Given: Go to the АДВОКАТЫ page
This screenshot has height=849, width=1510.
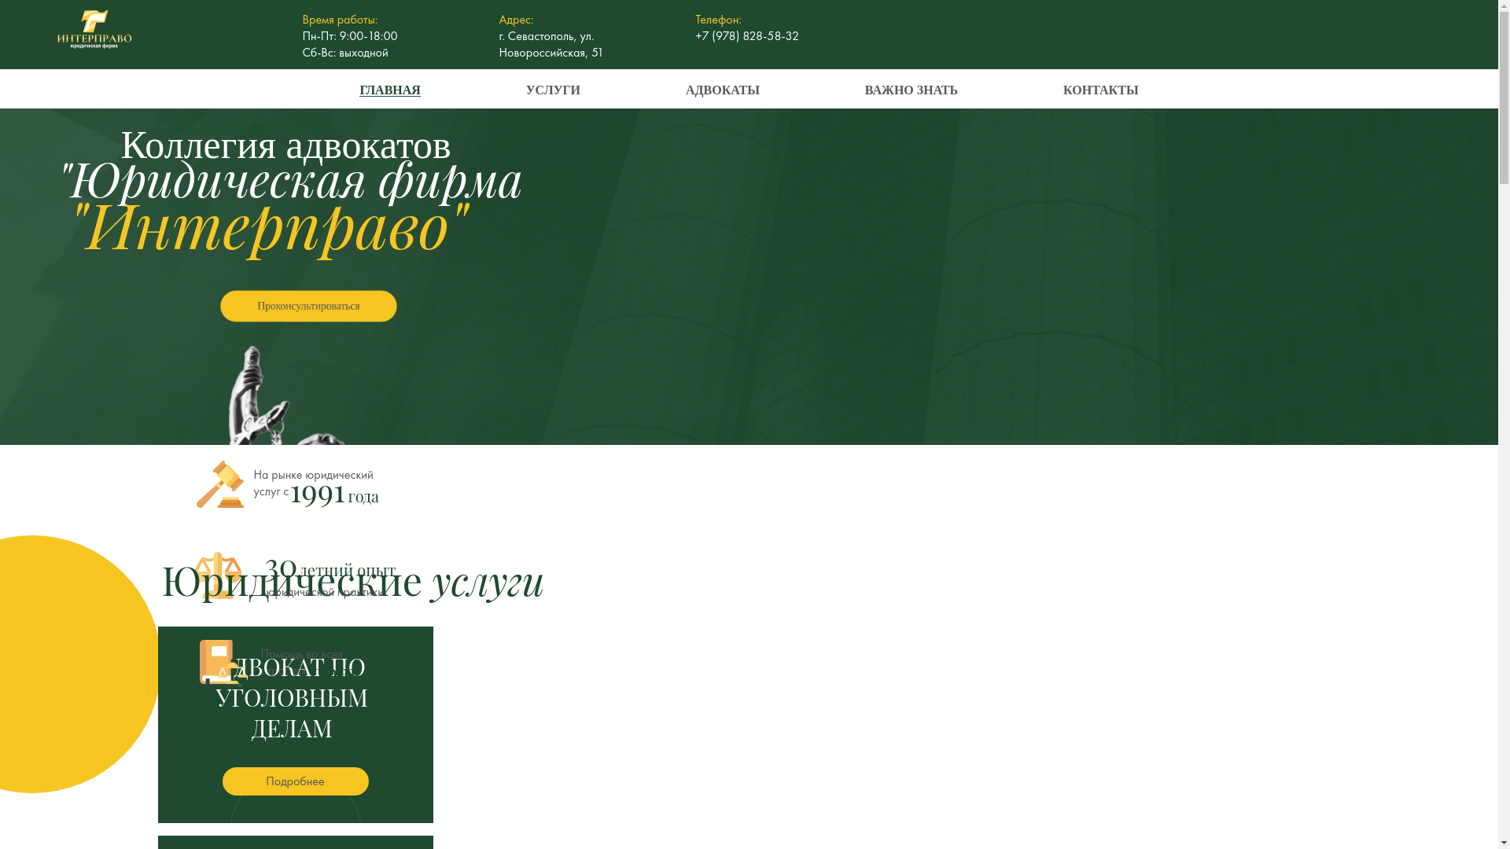Looking at the screenshot, I should pyautogui.click(x=723, y=90).
